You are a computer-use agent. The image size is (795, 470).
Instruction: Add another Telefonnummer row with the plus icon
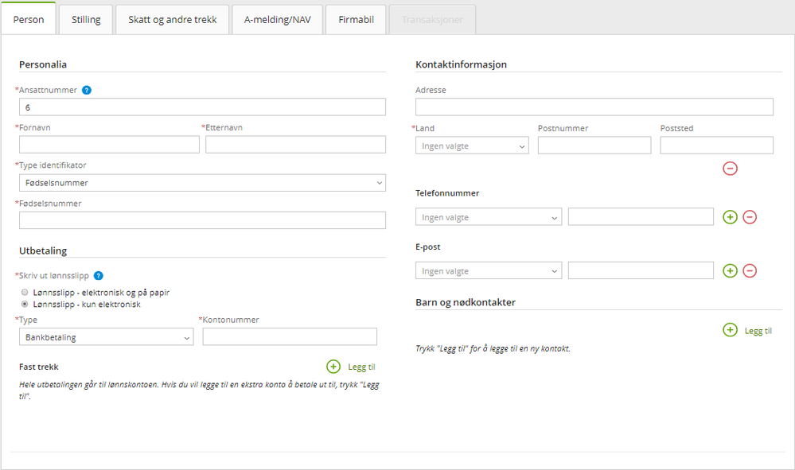[730, 217]
